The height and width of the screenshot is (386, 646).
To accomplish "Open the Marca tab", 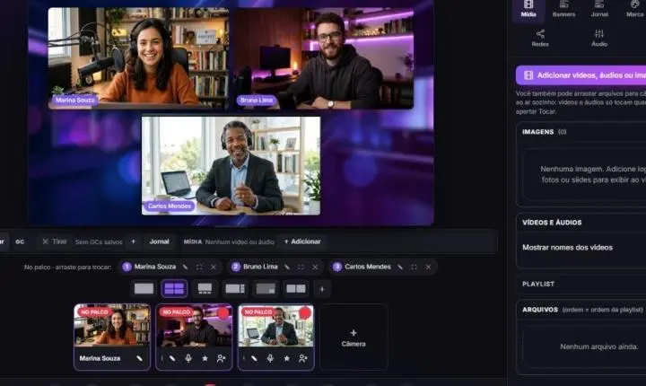I will [634, 10].
